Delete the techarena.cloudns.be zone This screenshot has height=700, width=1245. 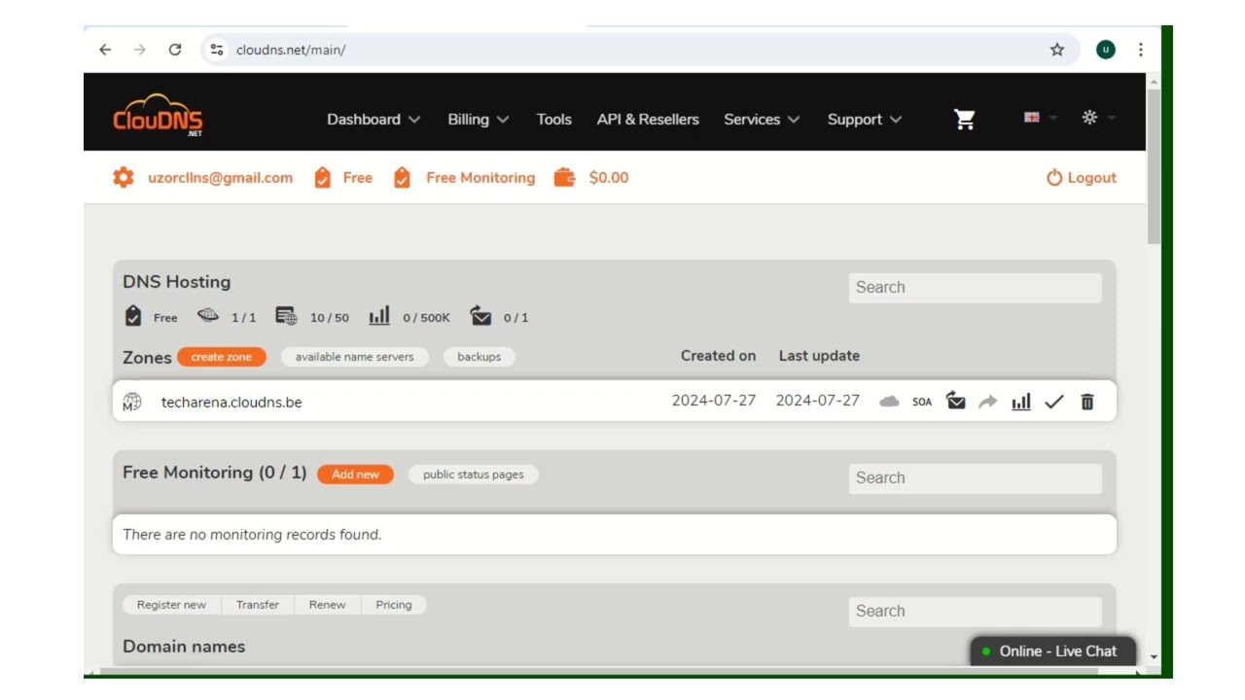point(1087,402)
